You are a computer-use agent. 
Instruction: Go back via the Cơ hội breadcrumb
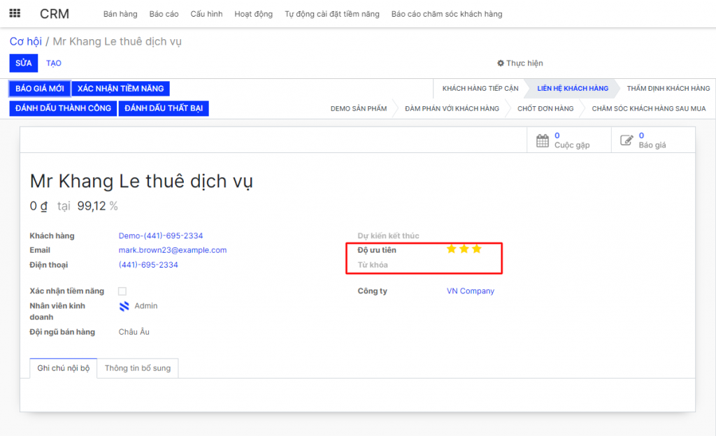pos(26,41)
